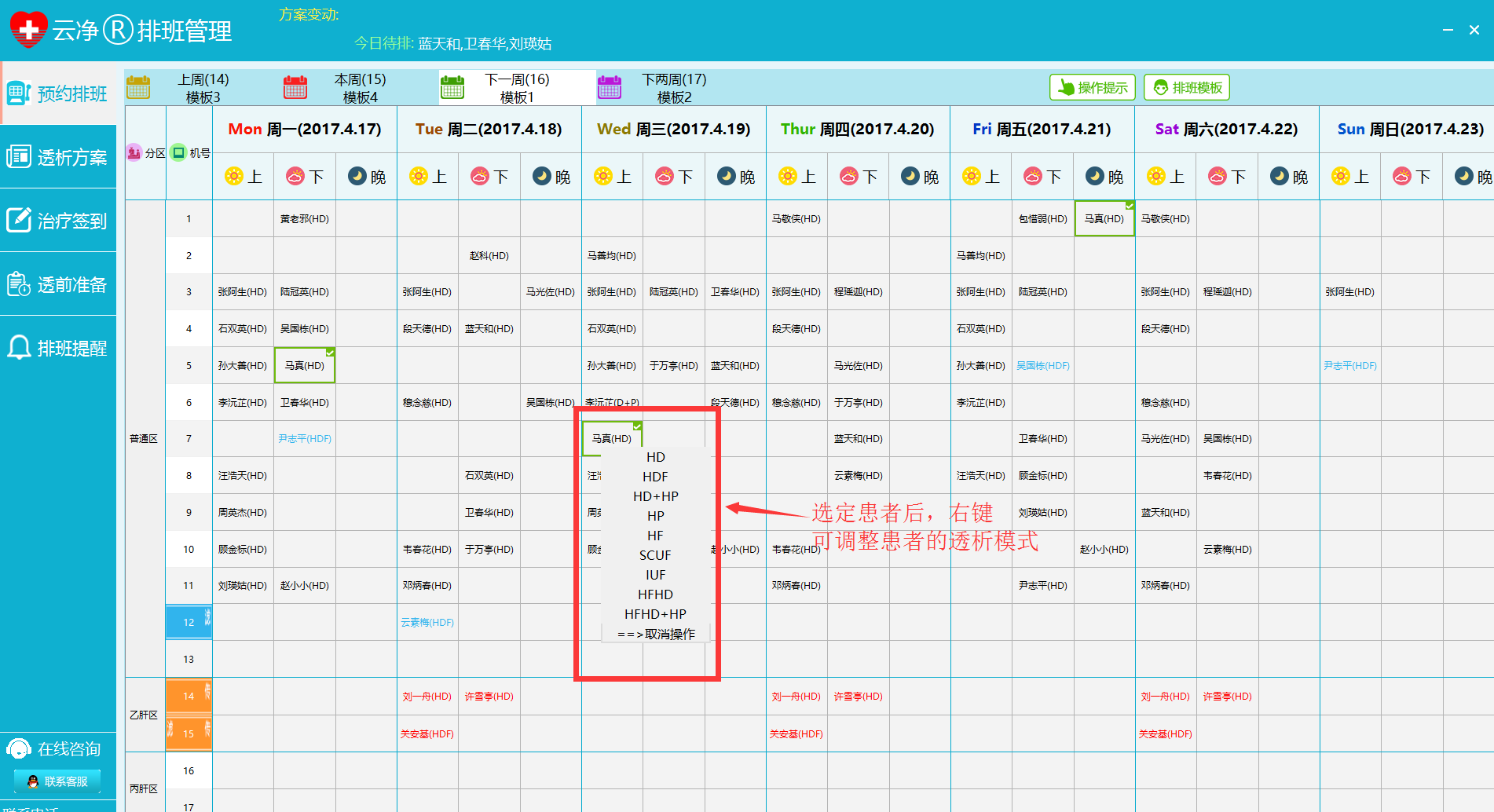
Task: Click the 机号 machine number icon
Action: (179, 152)
